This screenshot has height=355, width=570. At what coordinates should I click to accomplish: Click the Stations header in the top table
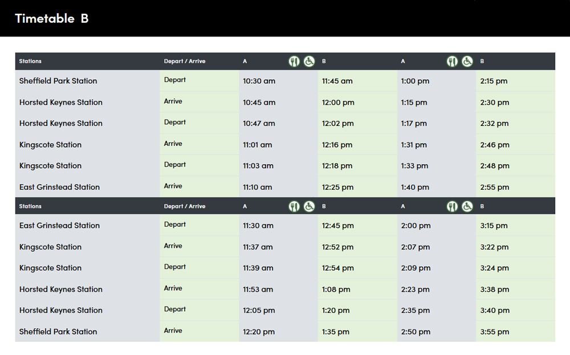pos(30,62)
